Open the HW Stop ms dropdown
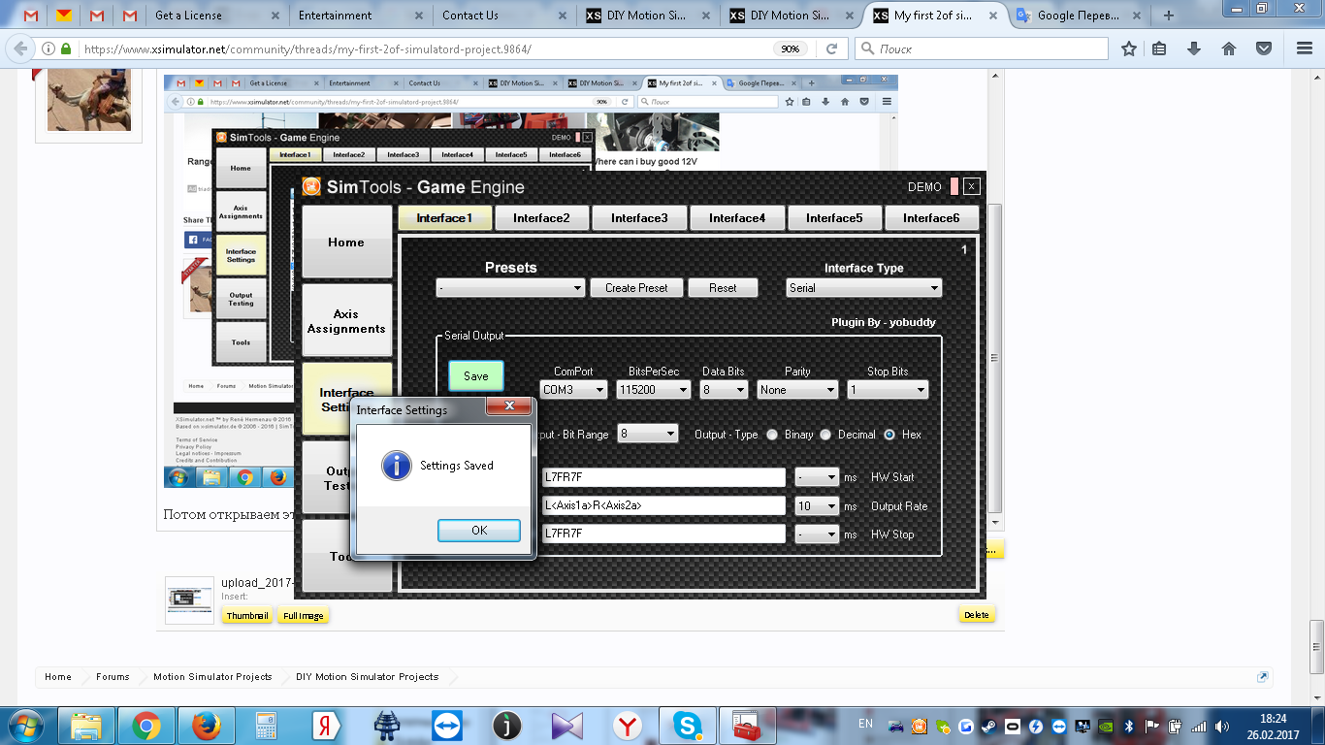This screenshot has width=1325, height=745. [x=817, y=534]
